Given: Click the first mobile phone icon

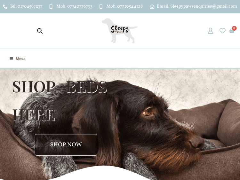Looking at the screenshot, I should (x=51, y=7).
